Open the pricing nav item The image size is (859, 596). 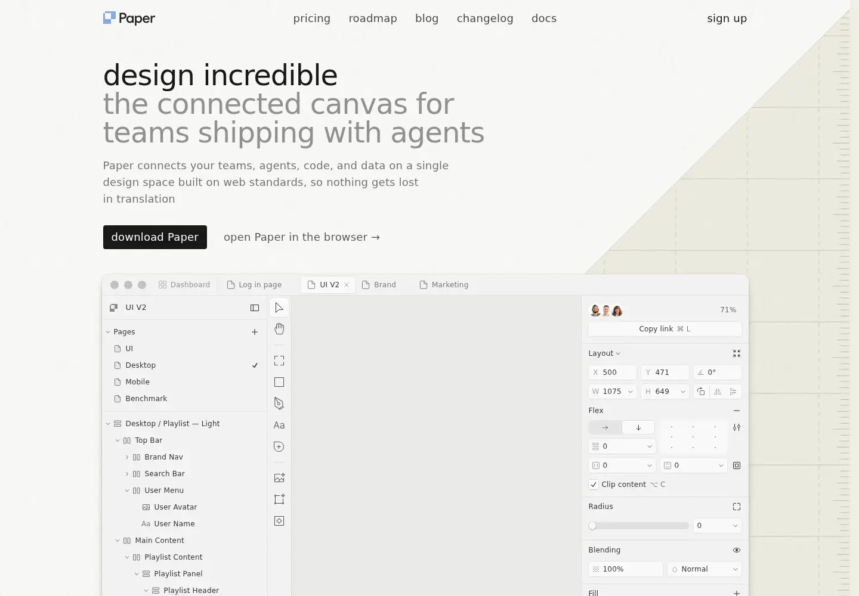point(312,18)
